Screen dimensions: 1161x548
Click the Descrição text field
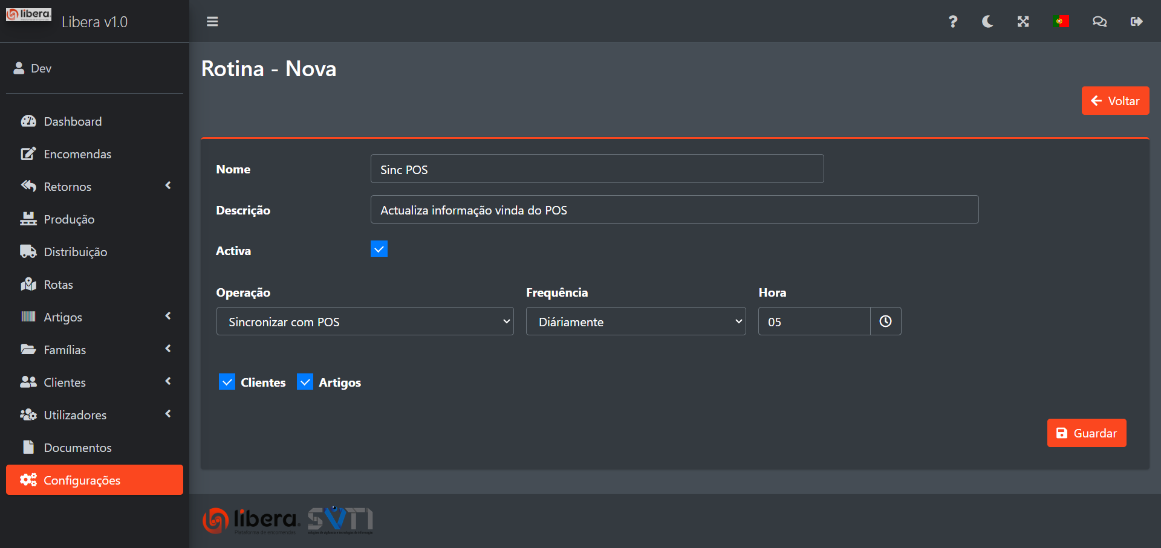point(674,210)
